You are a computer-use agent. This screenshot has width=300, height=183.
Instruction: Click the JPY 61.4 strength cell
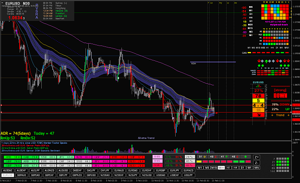[x=65, y=157]
